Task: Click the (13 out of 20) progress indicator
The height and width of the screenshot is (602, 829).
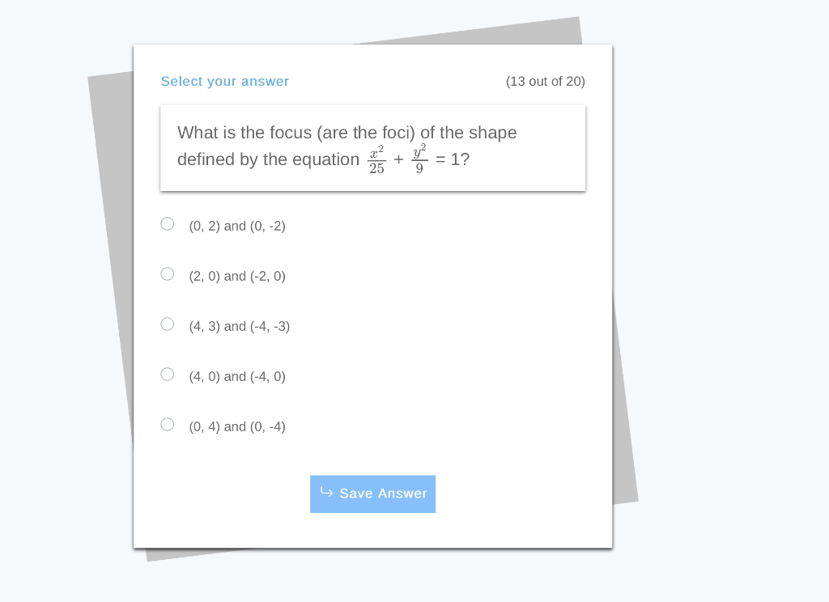Action: click(546, 81)
